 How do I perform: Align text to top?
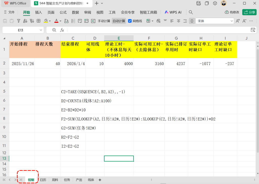(x=165, y=21)
